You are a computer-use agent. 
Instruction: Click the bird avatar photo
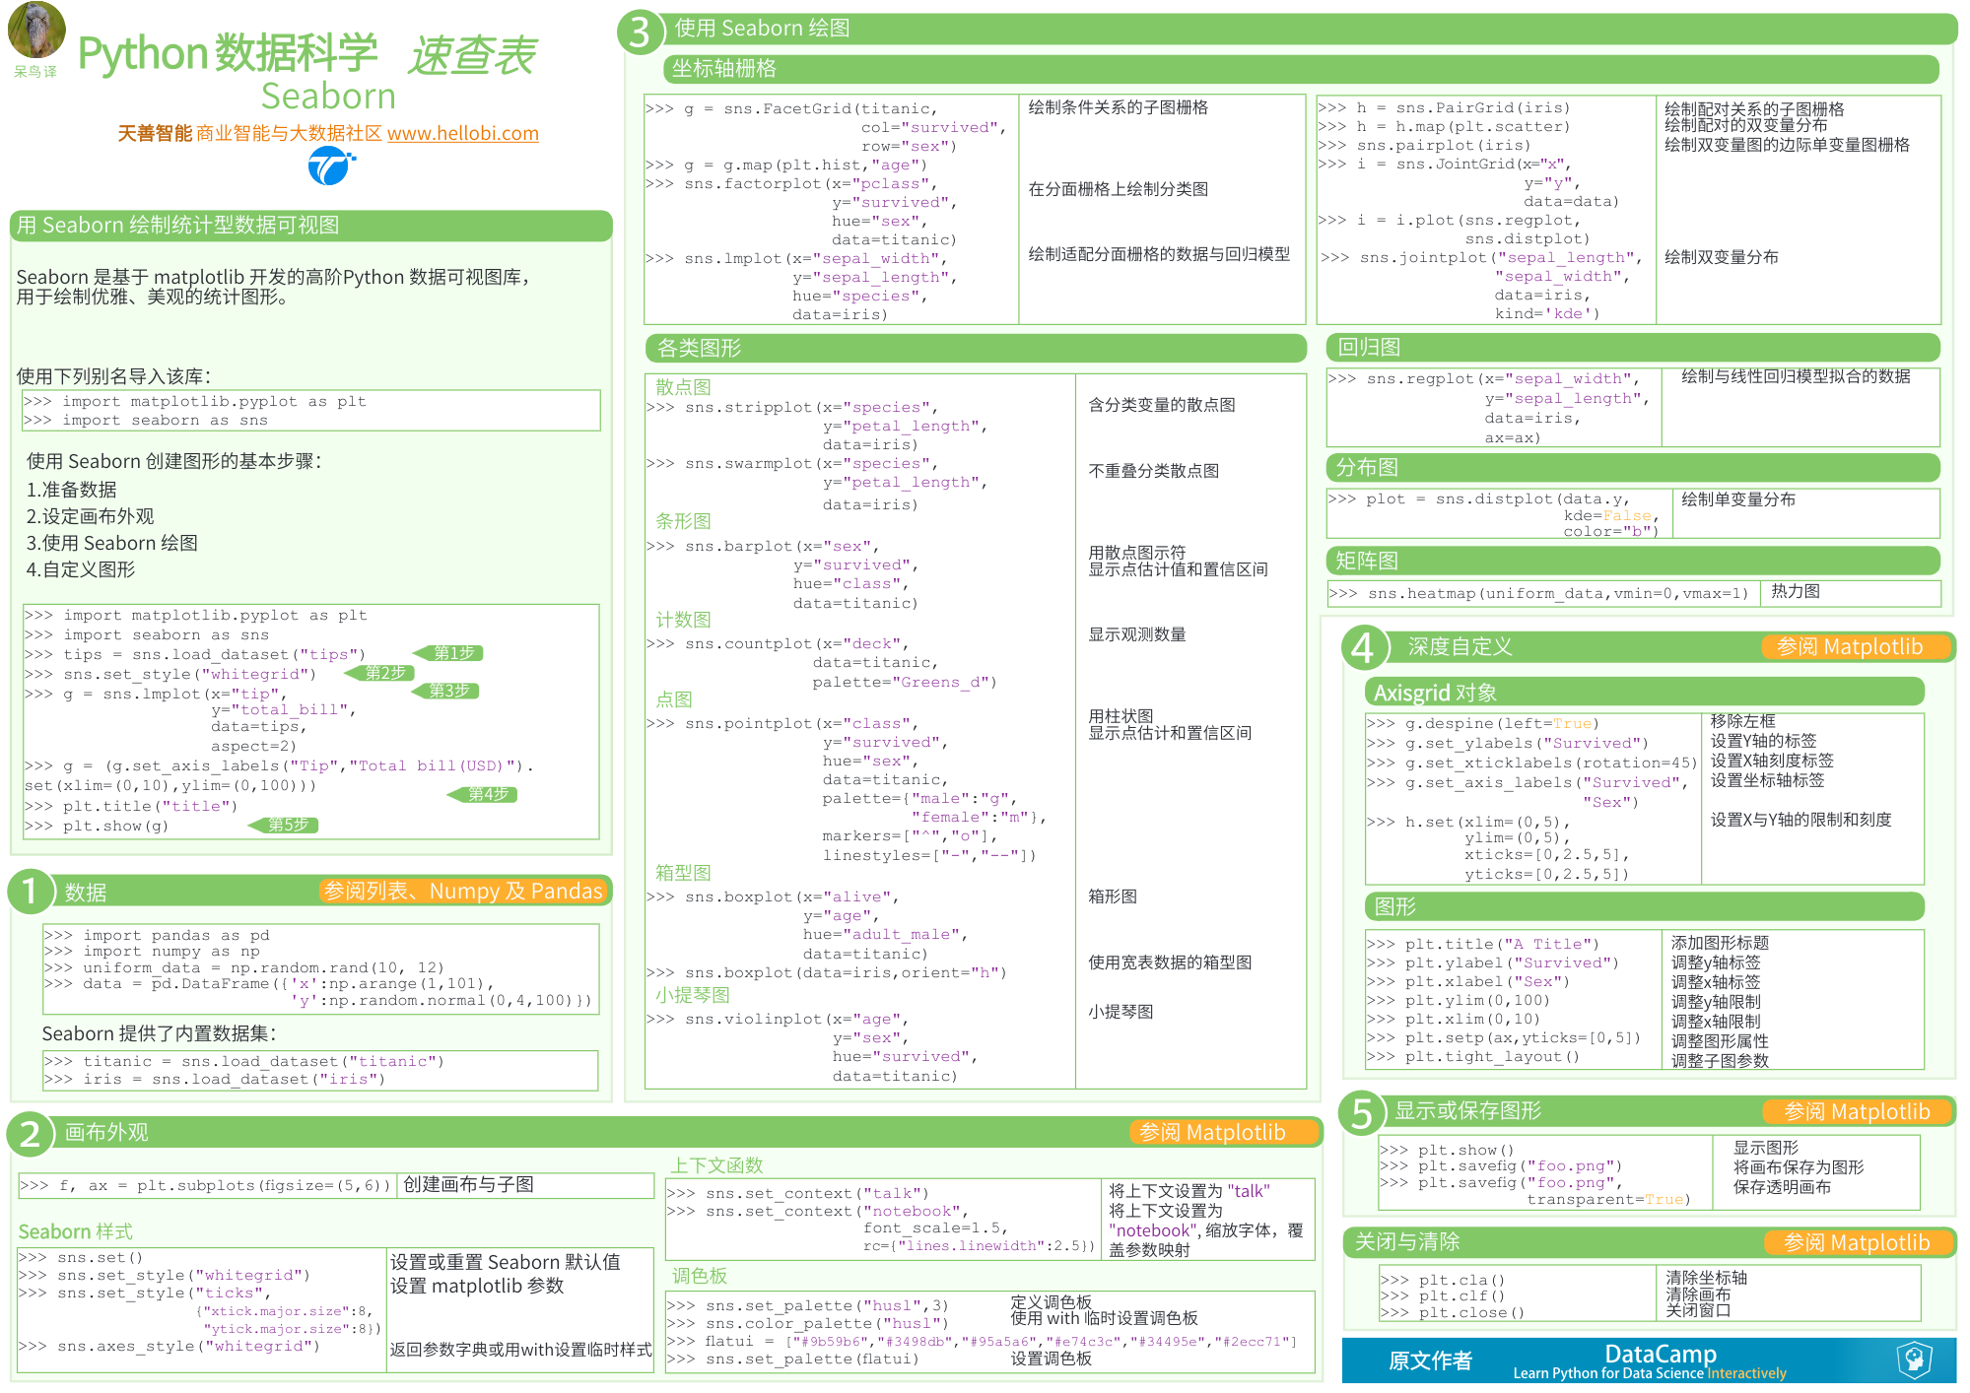pos(36,31)
